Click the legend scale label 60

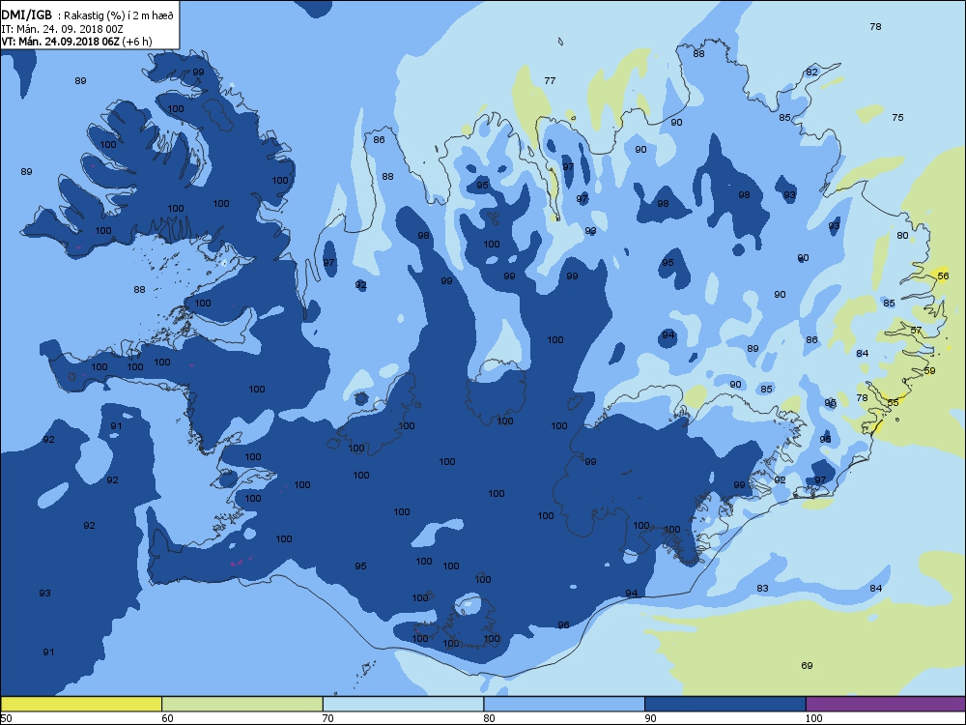click(167, 718)
